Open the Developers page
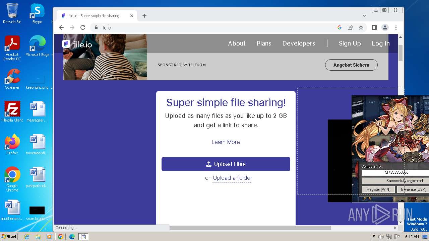This screenshot has height=241, width=429. click(299, 44)
